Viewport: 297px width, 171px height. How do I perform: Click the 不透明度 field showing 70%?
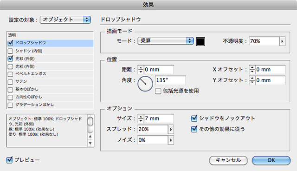[x=264, y=41]
